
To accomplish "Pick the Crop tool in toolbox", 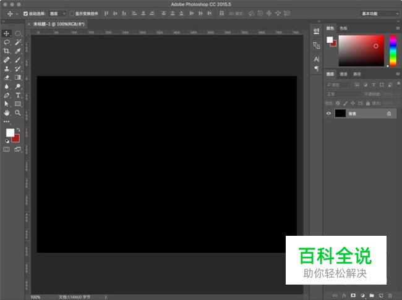I will [7, 51].
